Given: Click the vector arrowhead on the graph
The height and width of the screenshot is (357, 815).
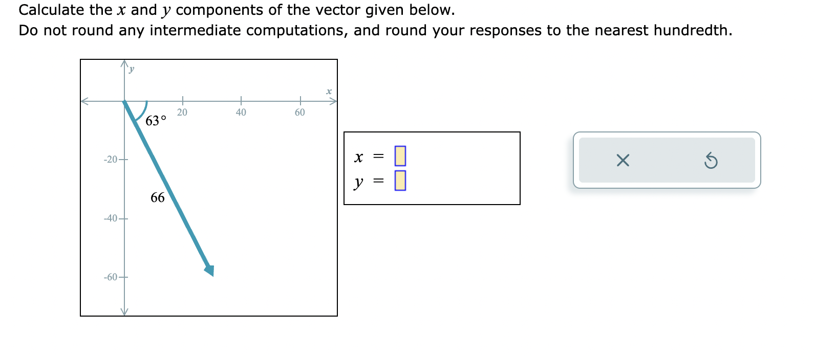Looking at the screenshot, I should pos(209,270).
